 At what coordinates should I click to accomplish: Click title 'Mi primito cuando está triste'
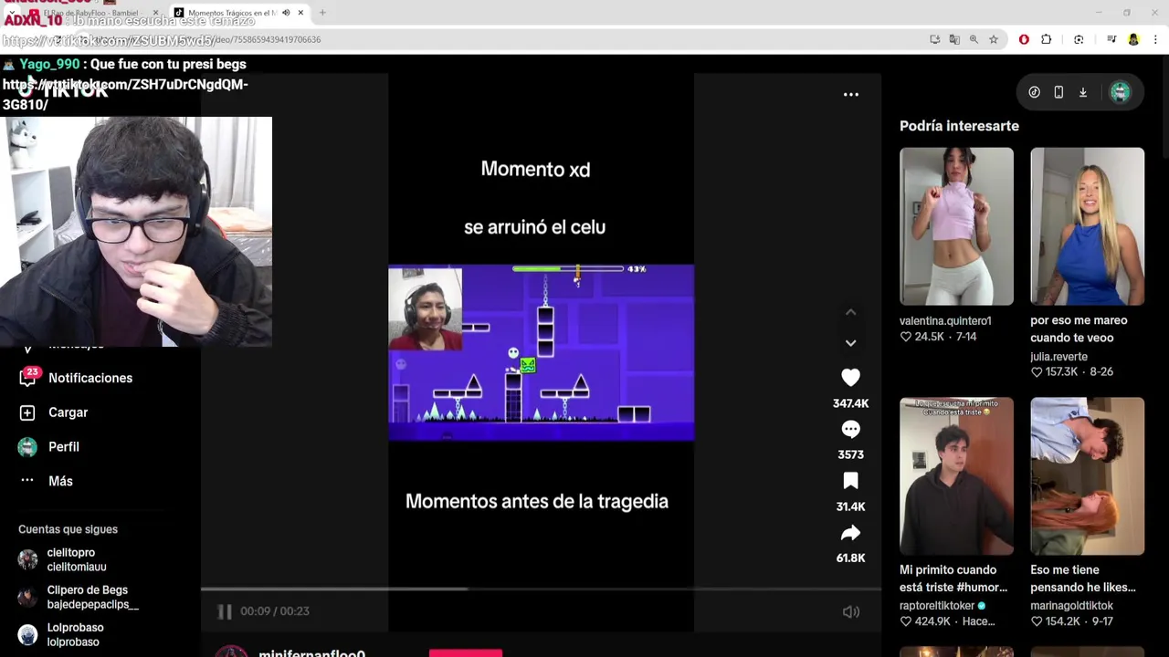[953, 579]
